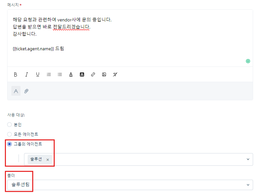The width and height of the screenshot is (257, 193).
Task: Remove the 솔루션 group tag
Action: tap(48, 160)
